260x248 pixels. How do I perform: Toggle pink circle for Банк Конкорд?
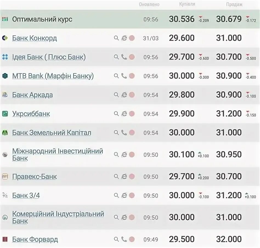click(x=132, y=38)
